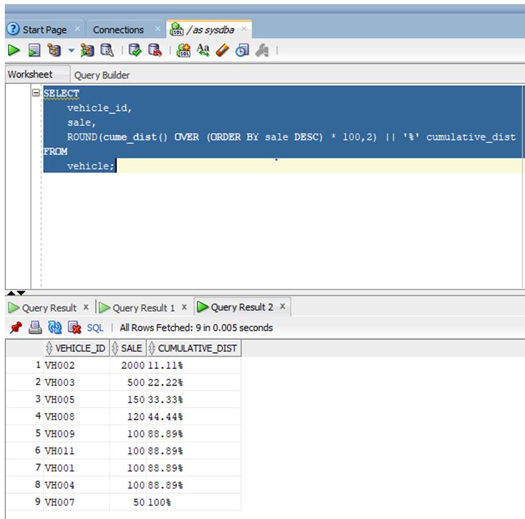Viewport: 525px width, 519px height.
Task: Select the VH005 cell
Action: pyautogui.click(x=76, y=399)
